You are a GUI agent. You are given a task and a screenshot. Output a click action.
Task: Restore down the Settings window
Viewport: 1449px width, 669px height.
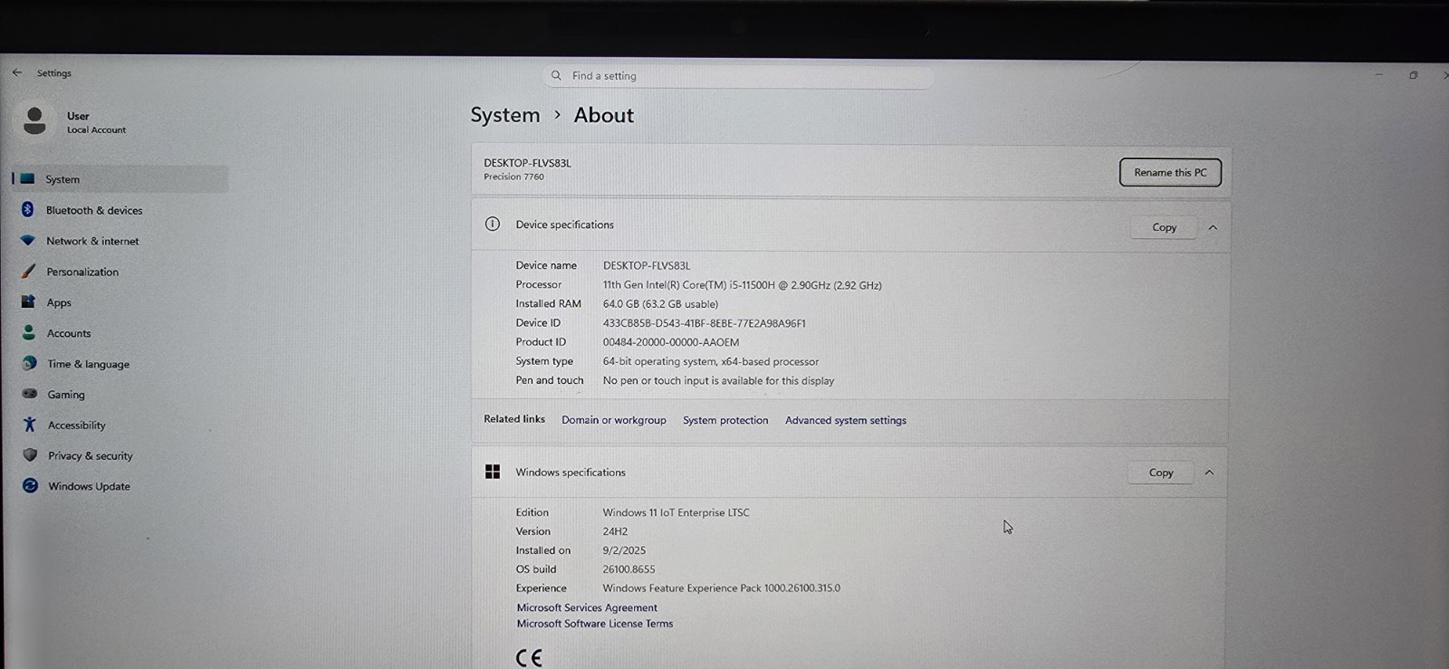point(1414,75)
